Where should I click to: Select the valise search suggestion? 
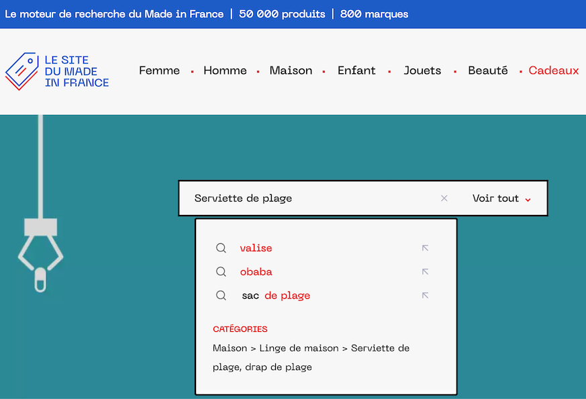pos(256,248)
